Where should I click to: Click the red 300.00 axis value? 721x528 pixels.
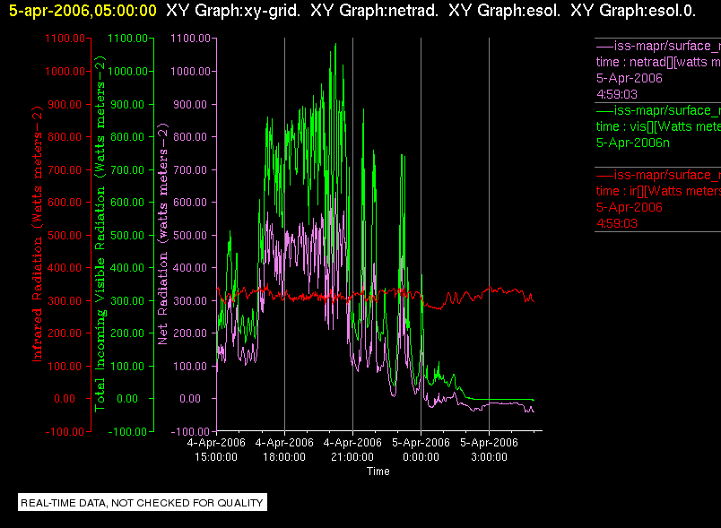65,301
